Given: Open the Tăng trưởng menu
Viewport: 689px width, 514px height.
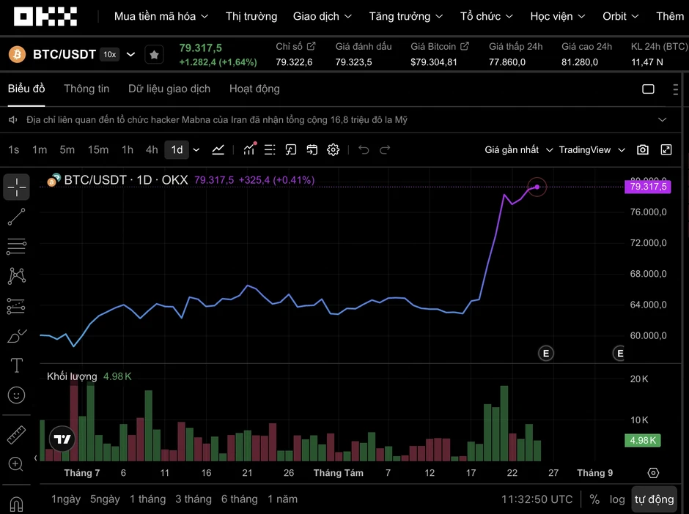Looking at the screenshot, I should click(x=405, y=17).
